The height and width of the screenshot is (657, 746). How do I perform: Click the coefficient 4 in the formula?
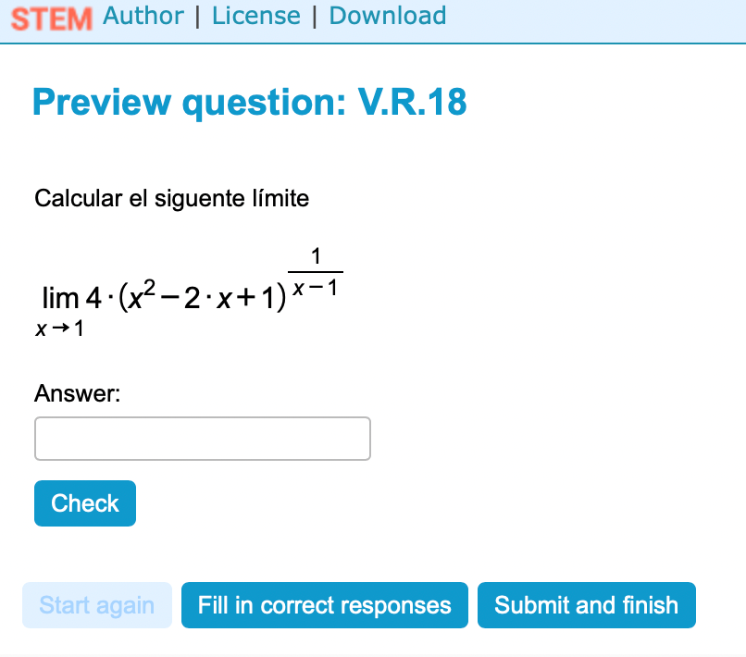coord(93,299)
